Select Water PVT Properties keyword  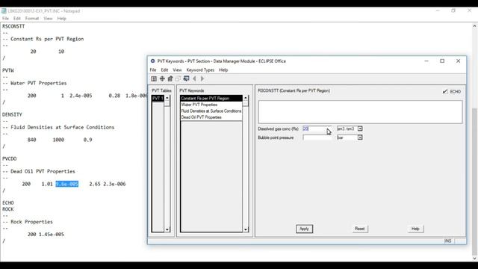click(211, 105)
